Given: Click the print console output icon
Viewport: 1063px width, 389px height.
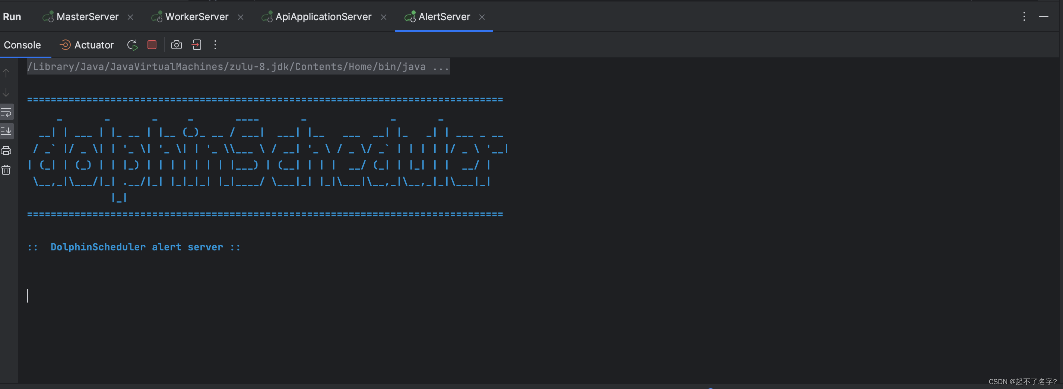Looking at the screenshot, I should tap(6, 151).
